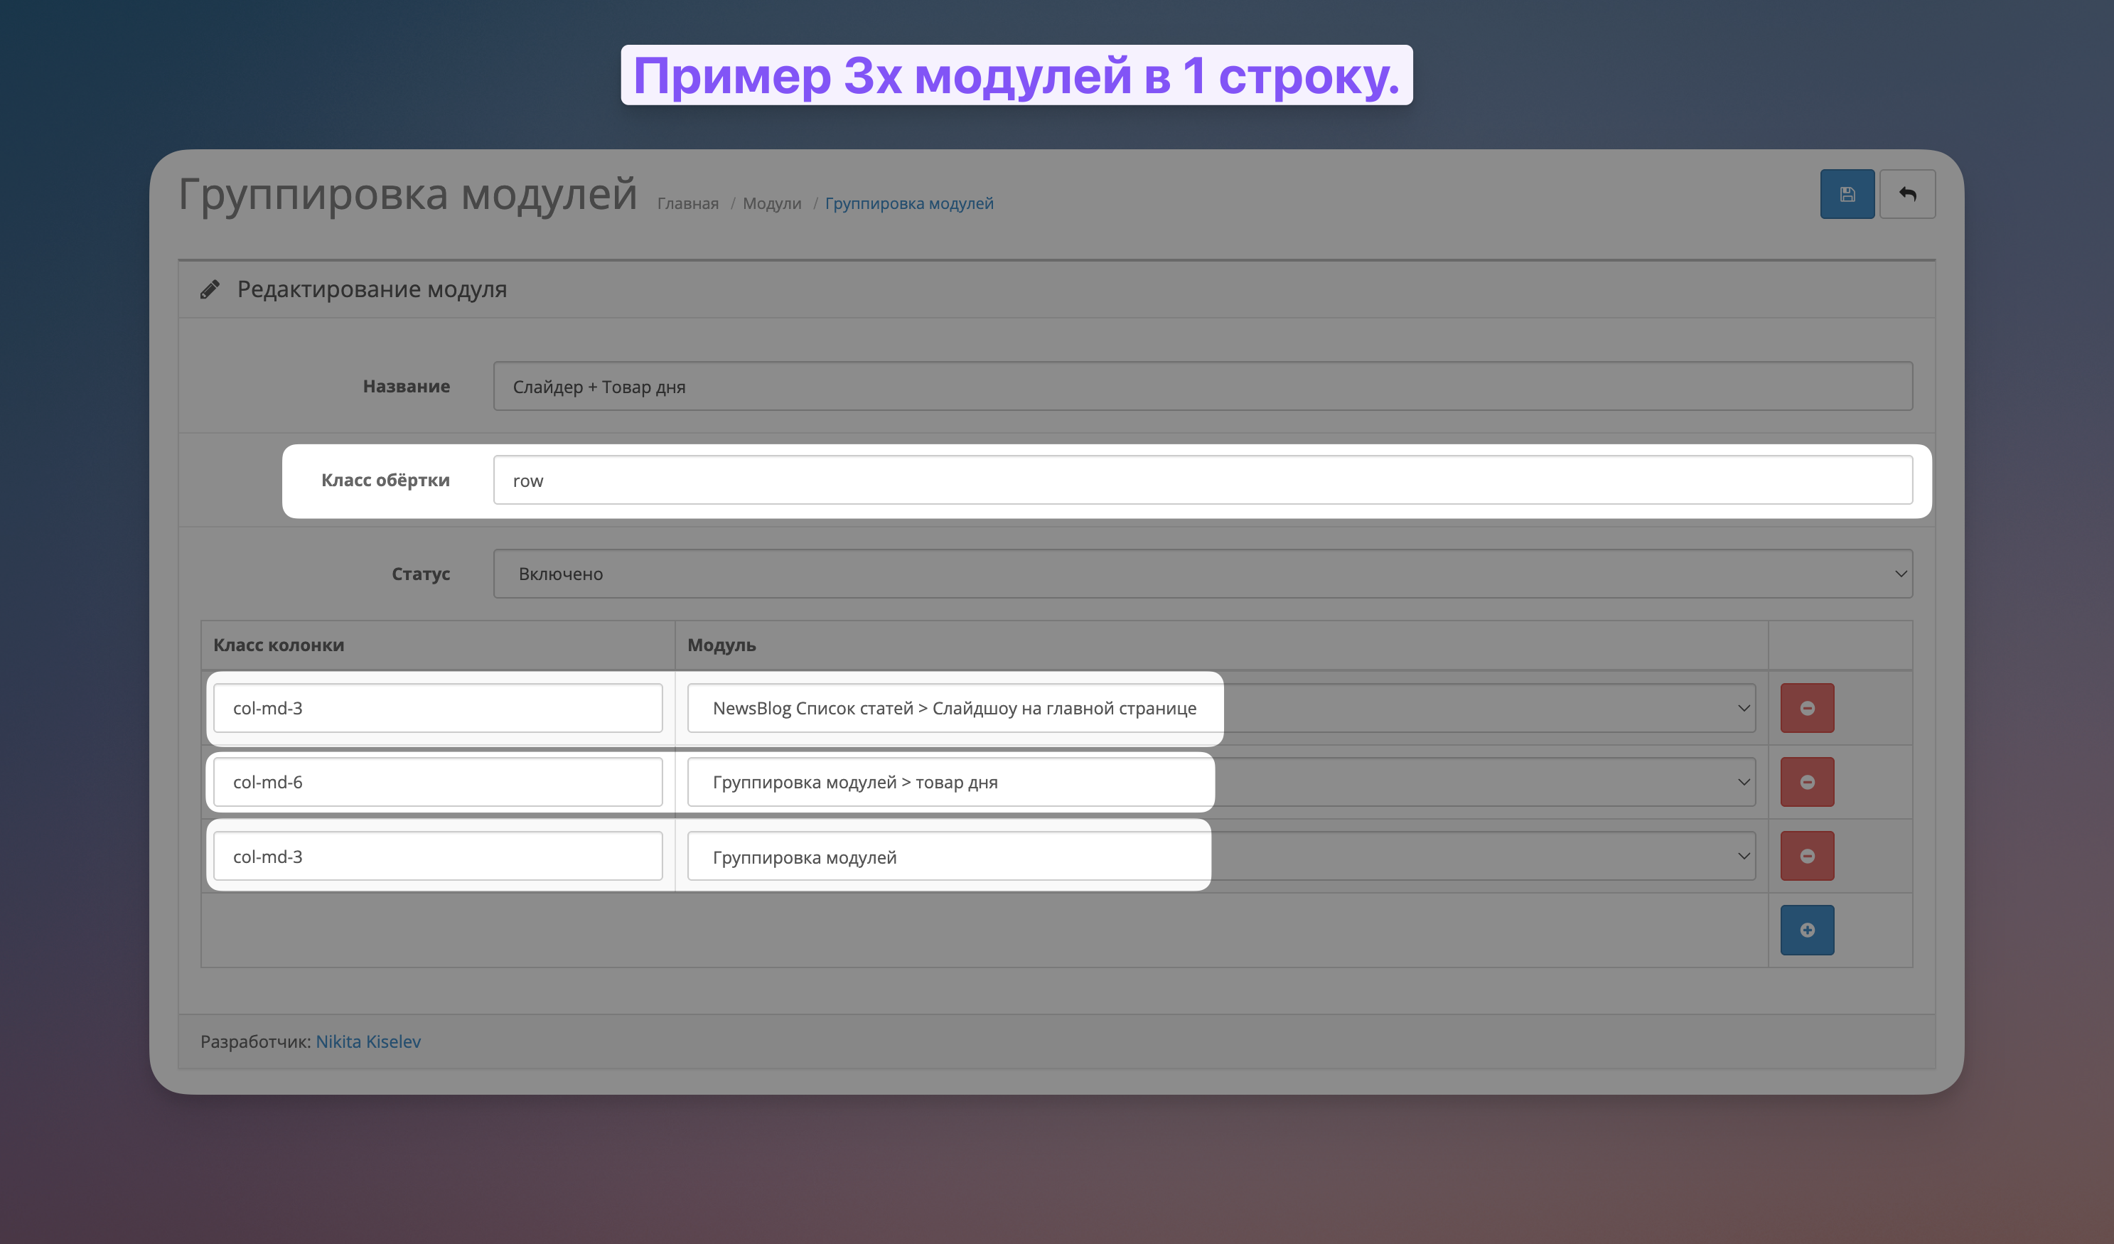Edit the col-md-6 column class field
Screen dimensions: 2114x1244
438,782
